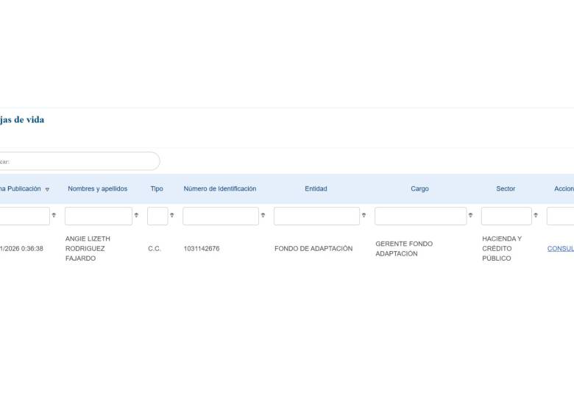Sort table by Cargo column header

pyautogui.click(x=419, y=188)
